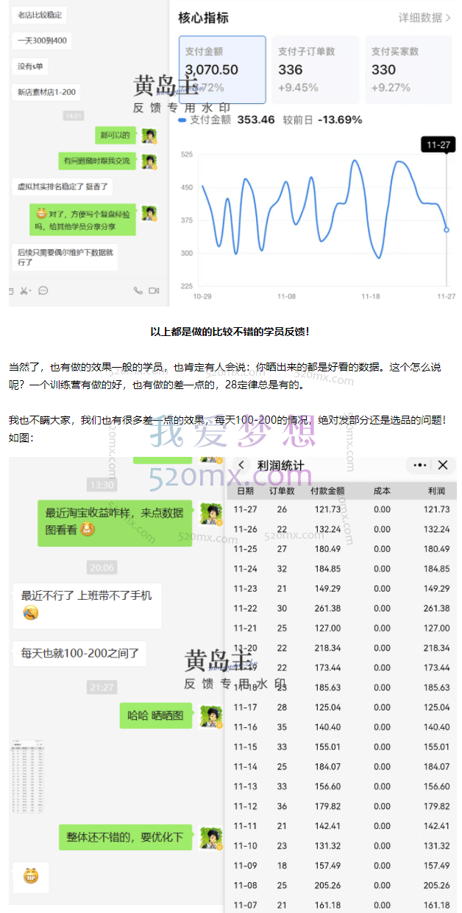The height and width of the screenshot is (913, 462).
Task: Click the 11-12 date cell in table
Action: tap(245, 806)
